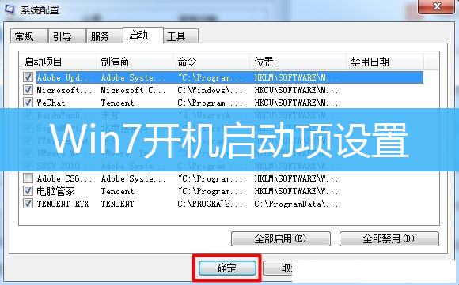Click the 禁用日期 column header
459x285 pixels.
point(385,62)
